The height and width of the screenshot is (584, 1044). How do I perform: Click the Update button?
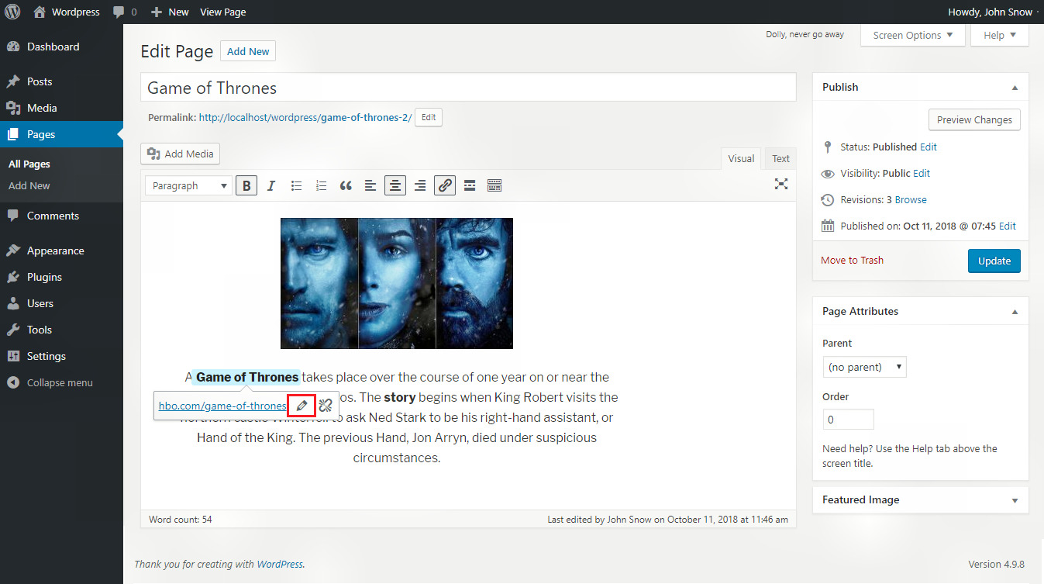tap(994, 261)
